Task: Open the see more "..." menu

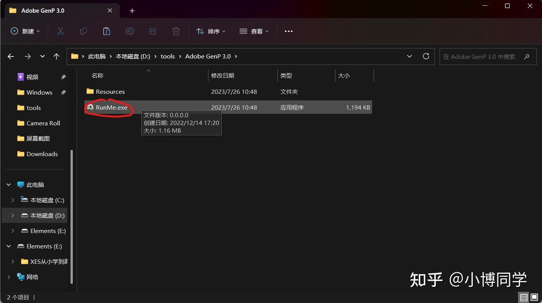Action: pos(289,31)
